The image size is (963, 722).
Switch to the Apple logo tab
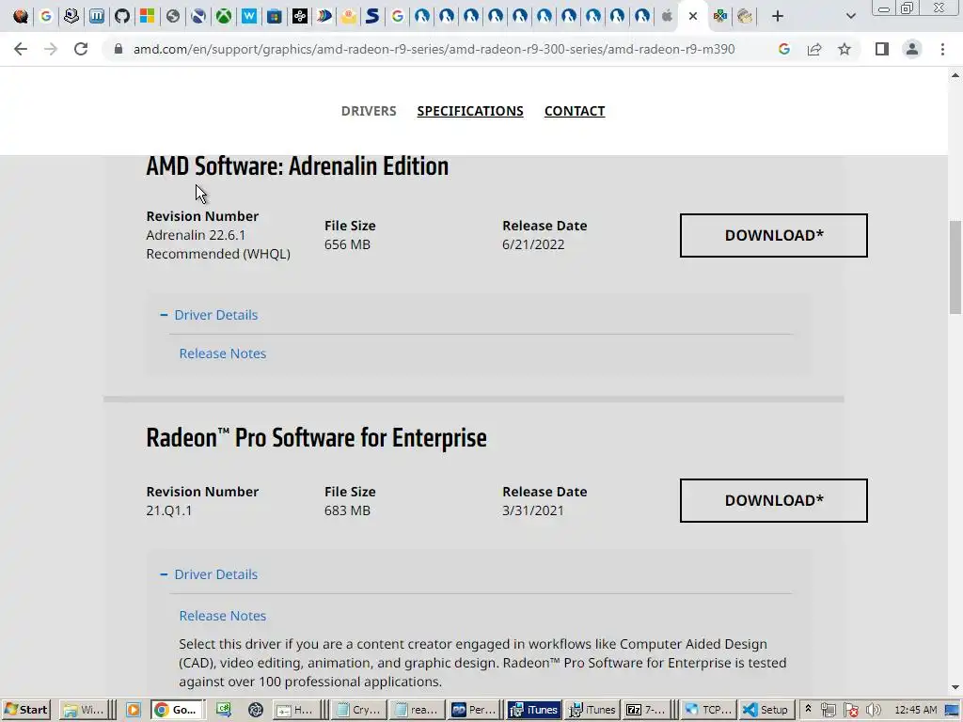(667, 16)
